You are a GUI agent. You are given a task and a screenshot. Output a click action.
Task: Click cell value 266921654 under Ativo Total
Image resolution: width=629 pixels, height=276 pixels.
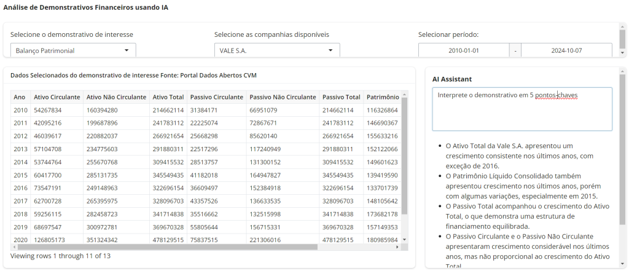coord(168,136)
